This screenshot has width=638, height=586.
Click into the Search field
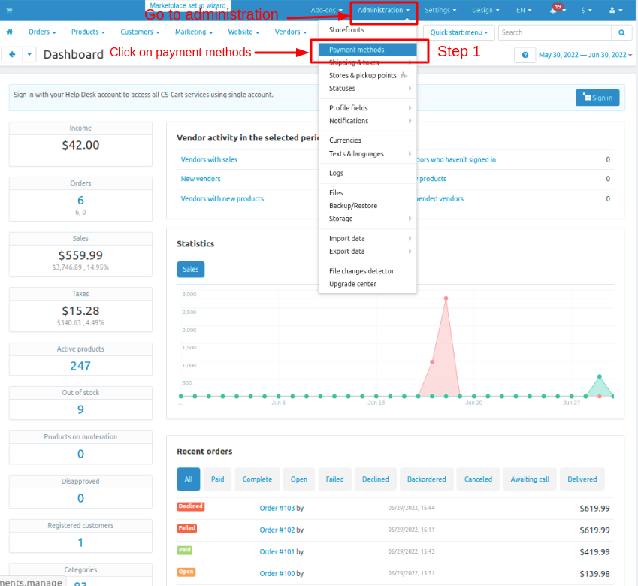coord(554,33)
